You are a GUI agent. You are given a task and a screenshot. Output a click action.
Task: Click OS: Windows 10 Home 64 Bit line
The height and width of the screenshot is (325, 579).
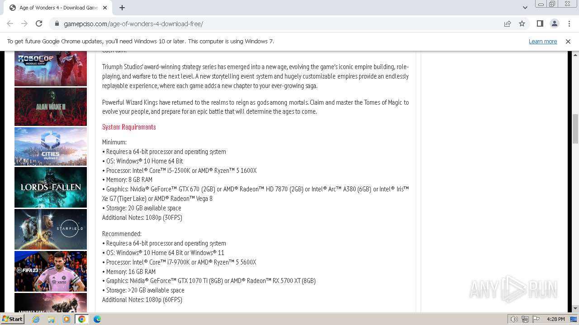(142, 161)
